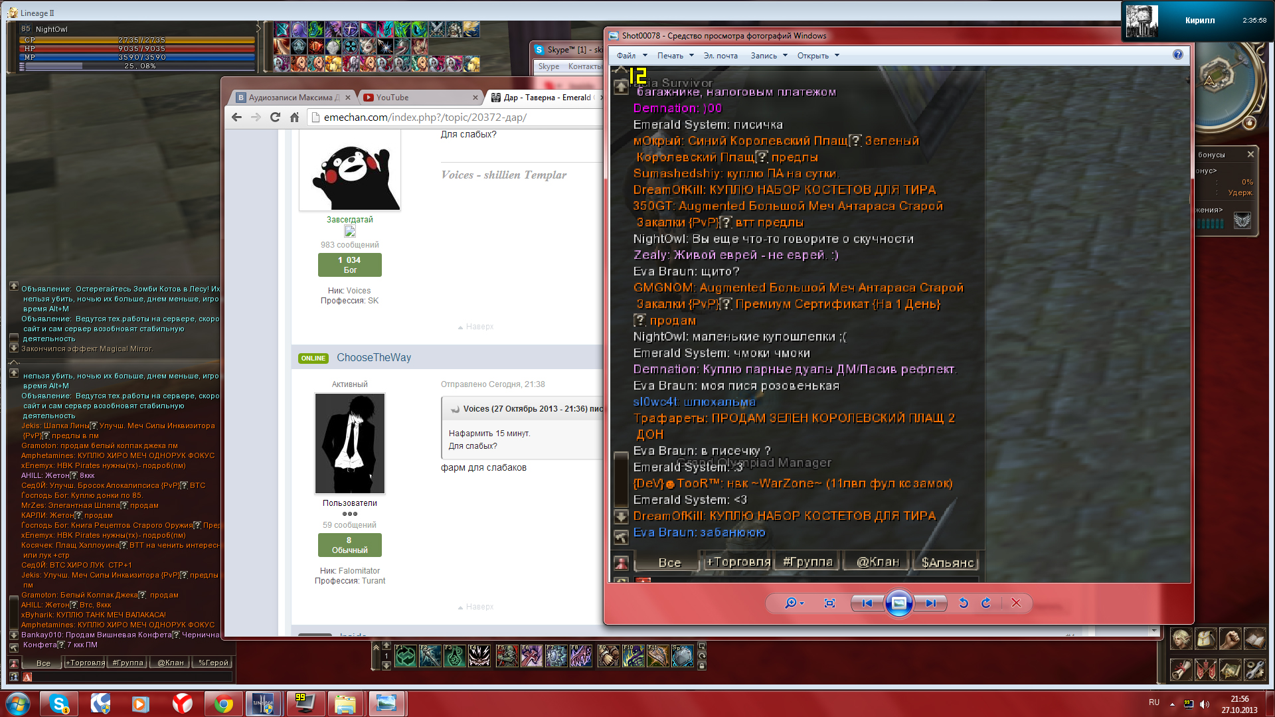Image resolution: width=1275 pixels, height=717 pixels.
Task: Open Photo Viewer help icon
Action: 1177,55
